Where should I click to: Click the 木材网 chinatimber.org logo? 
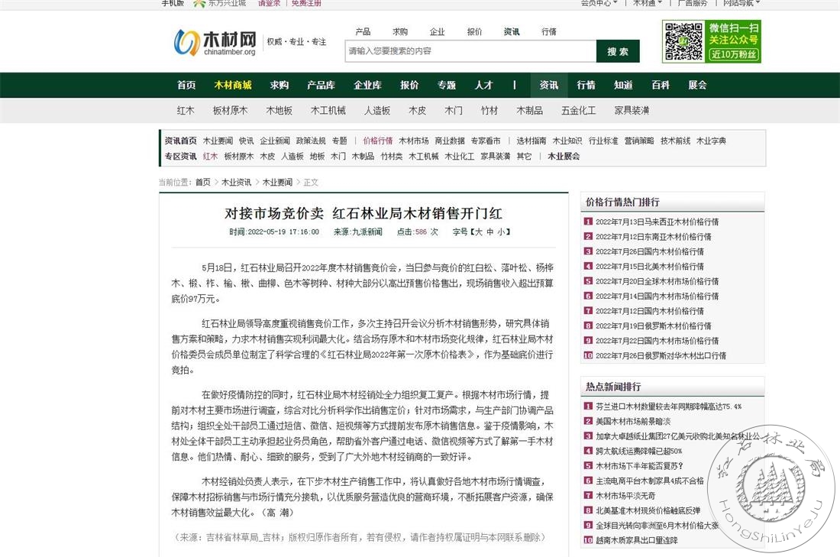coord(215,42)
